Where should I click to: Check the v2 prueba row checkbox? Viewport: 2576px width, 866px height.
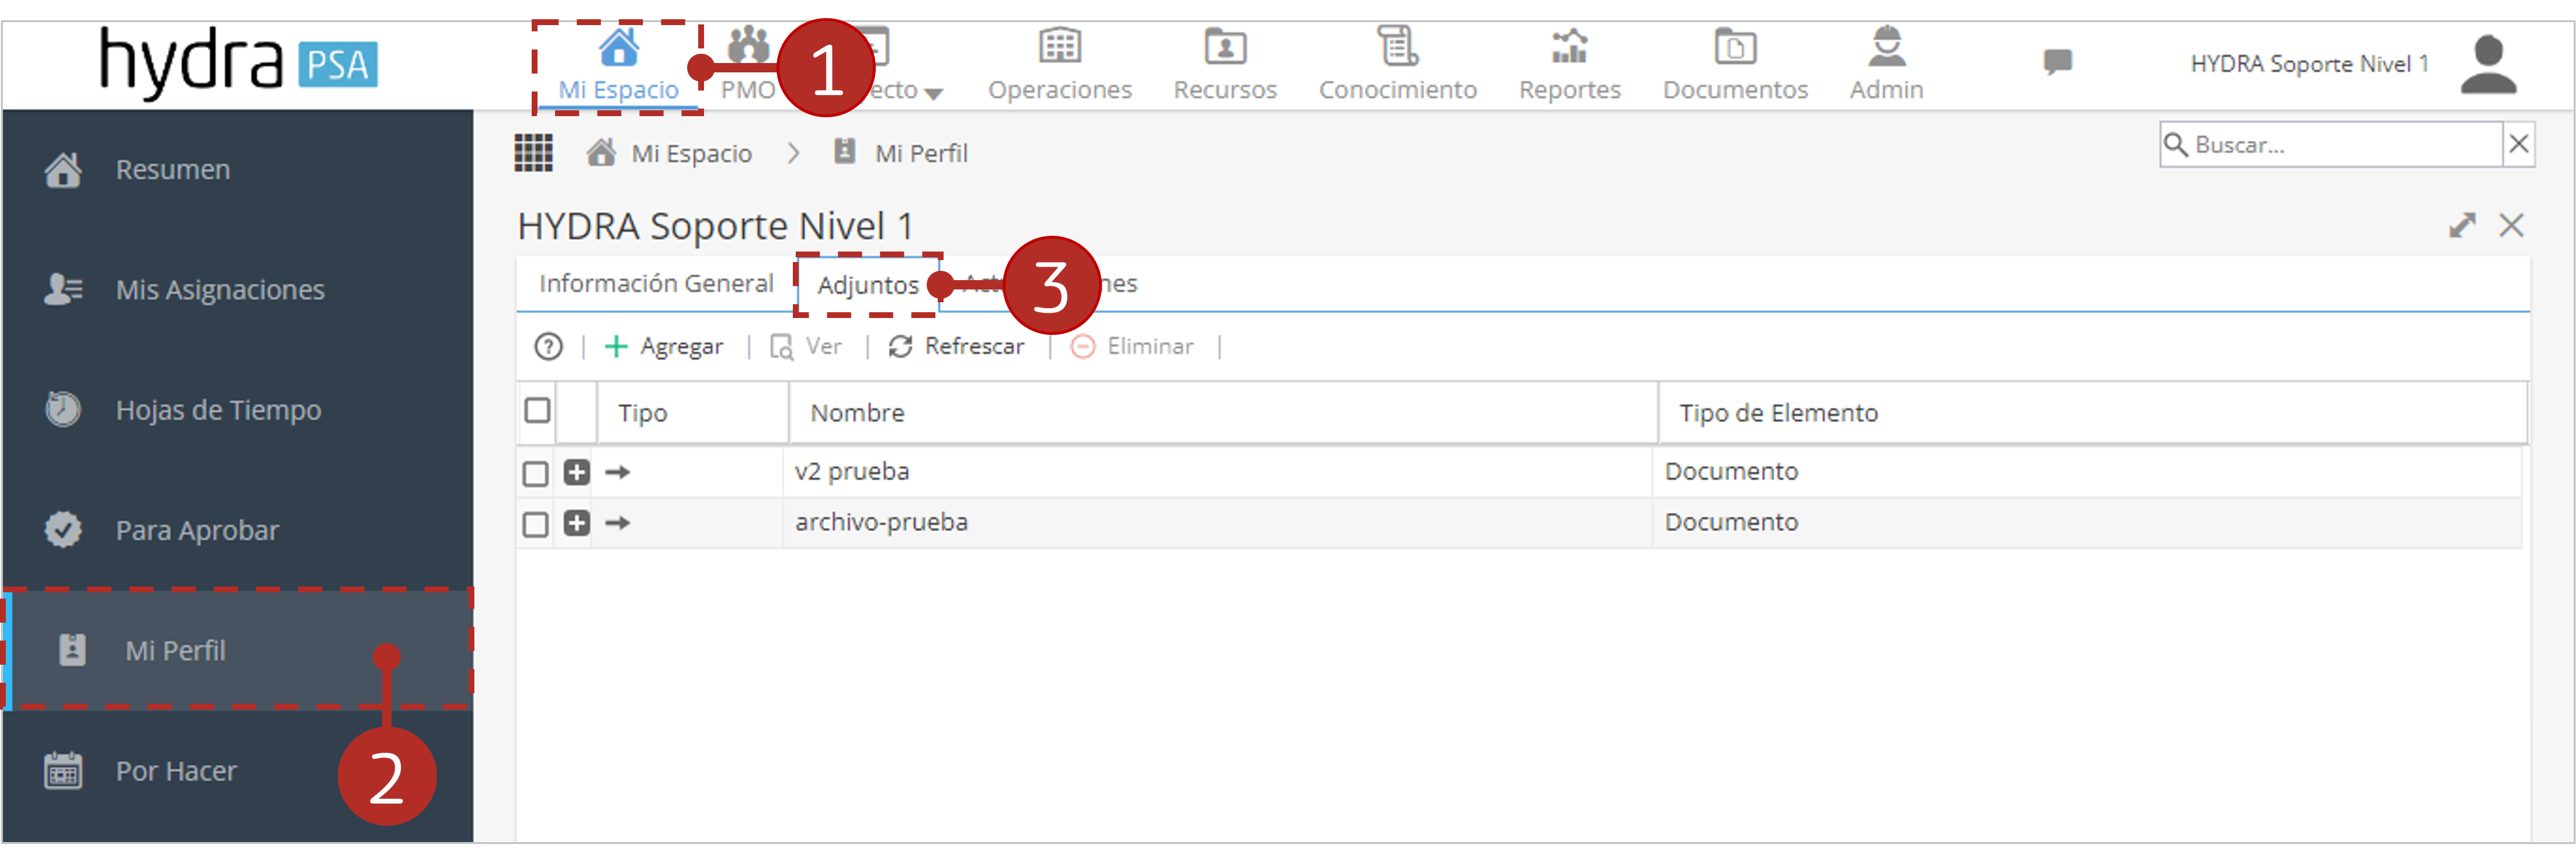tap(536, 473)
